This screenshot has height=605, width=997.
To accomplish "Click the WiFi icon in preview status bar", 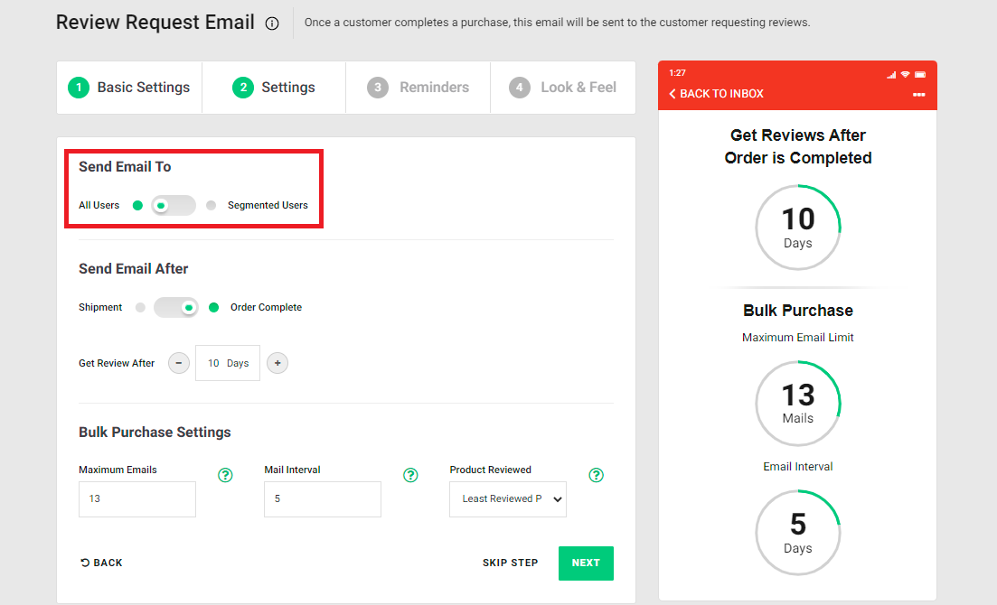I will coord(906,74).
